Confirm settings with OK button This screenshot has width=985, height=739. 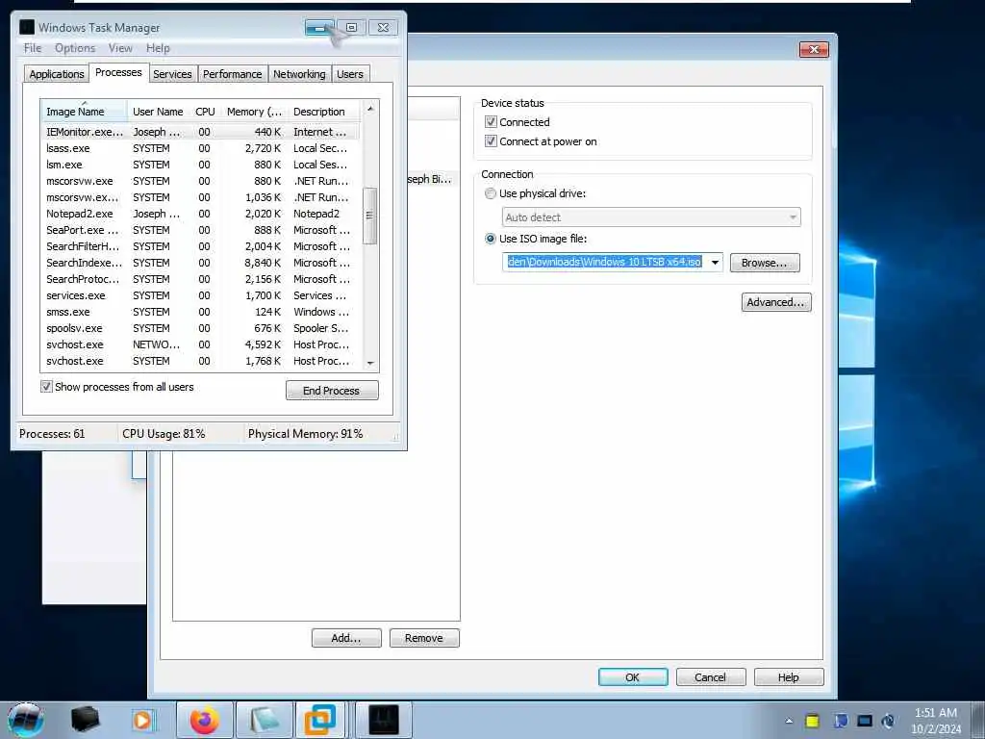[x=633, y=676]
